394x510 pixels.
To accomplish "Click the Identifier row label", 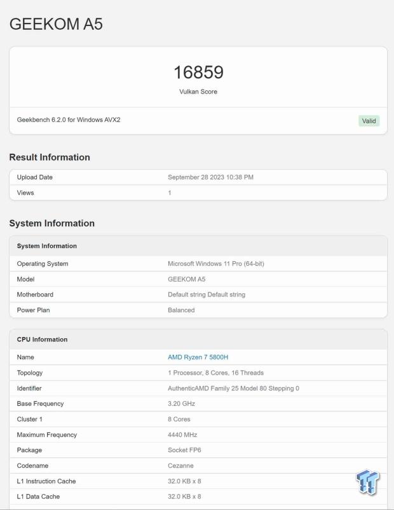I will click(x=29, y=389).
